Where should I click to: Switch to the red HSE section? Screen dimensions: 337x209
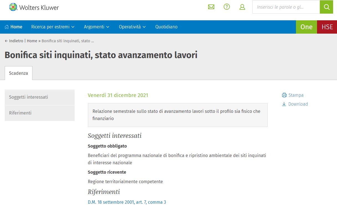(327, 27)
